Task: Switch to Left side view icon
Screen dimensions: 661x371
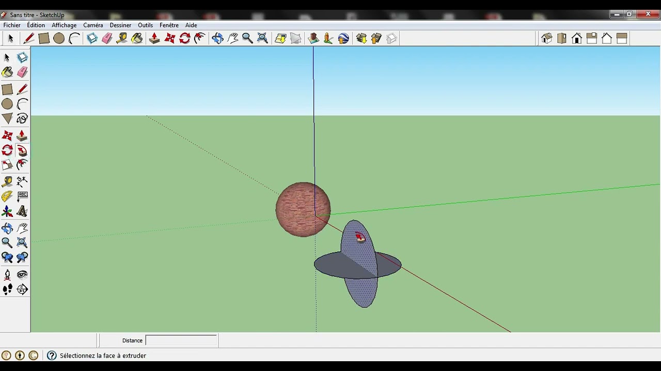Action: 622,38
